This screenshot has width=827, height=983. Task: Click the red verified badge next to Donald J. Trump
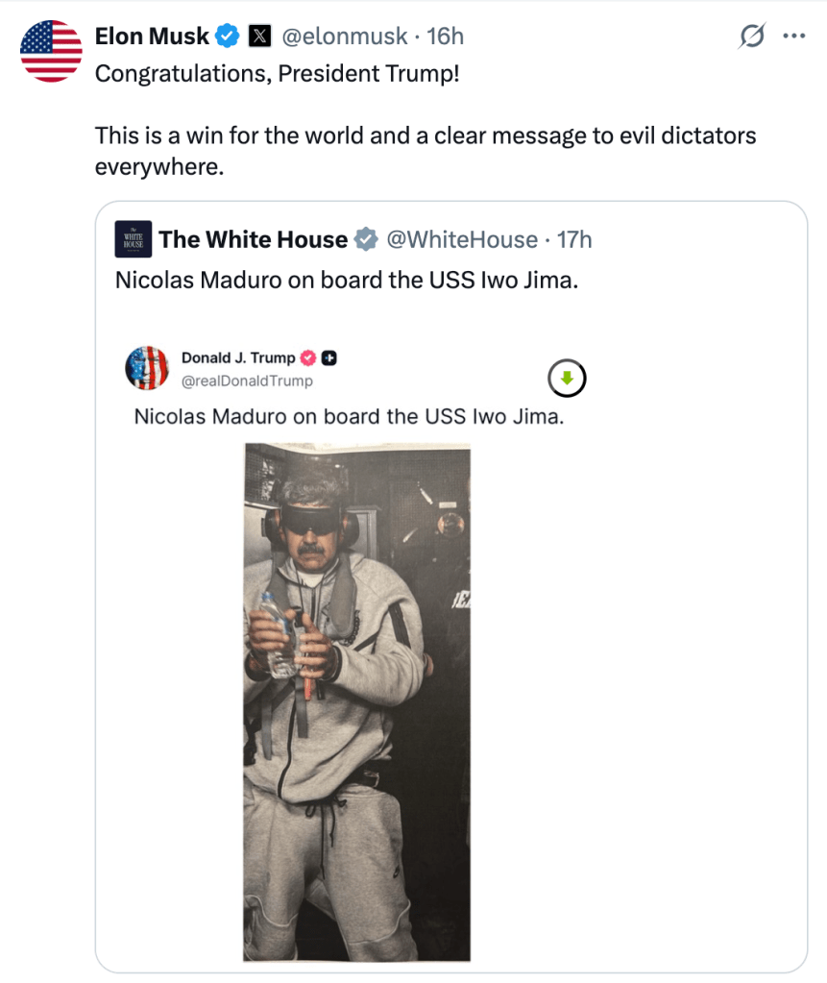(309, 357)
